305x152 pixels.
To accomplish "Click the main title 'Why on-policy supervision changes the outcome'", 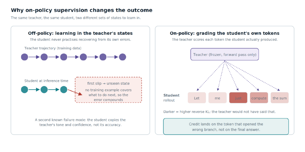I will click(82, 10).
